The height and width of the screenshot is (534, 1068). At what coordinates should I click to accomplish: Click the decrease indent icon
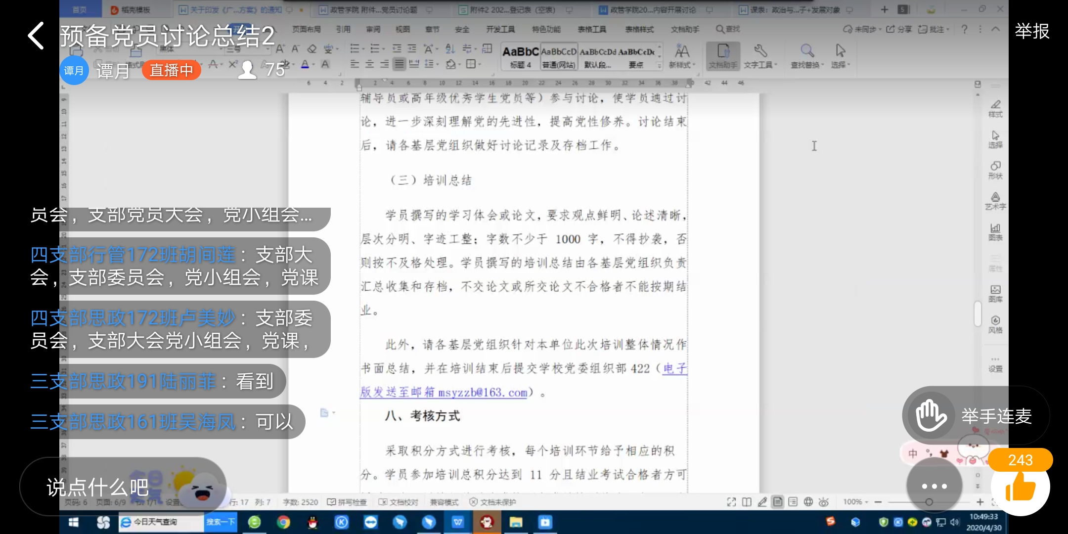coord(397,48)
